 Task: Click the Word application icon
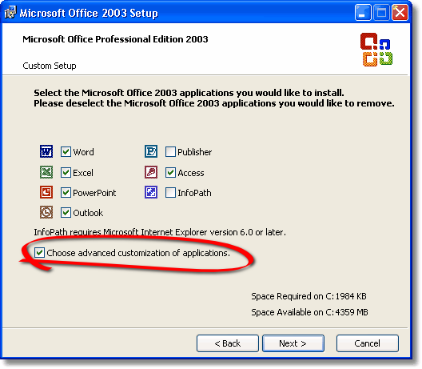coord(46,151)
